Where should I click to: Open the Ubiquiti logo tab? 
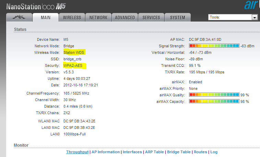click(x=19, y=17)
